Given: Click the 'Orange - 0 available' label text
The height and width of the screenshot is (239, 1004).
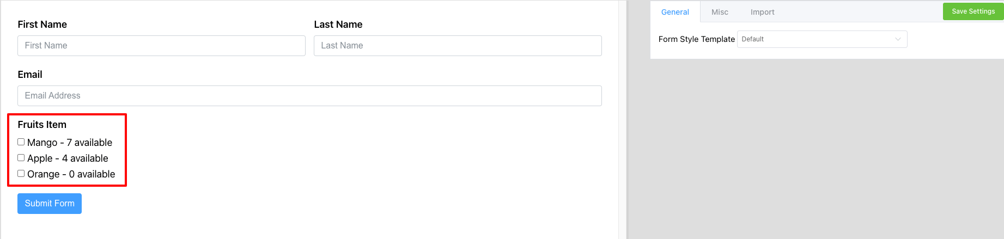Looking at the screenshot, I should [71, 174].
